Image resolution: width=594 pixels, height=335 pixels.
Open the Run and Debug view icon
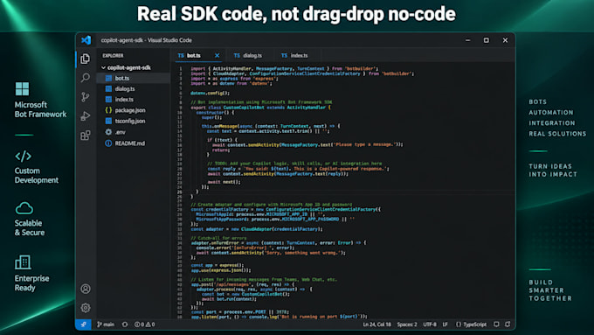pyautogui.click(x=86, y=115)
